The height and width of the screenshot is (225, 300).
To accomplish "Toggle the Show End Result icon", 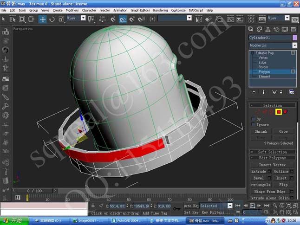I will pos(263,92).
